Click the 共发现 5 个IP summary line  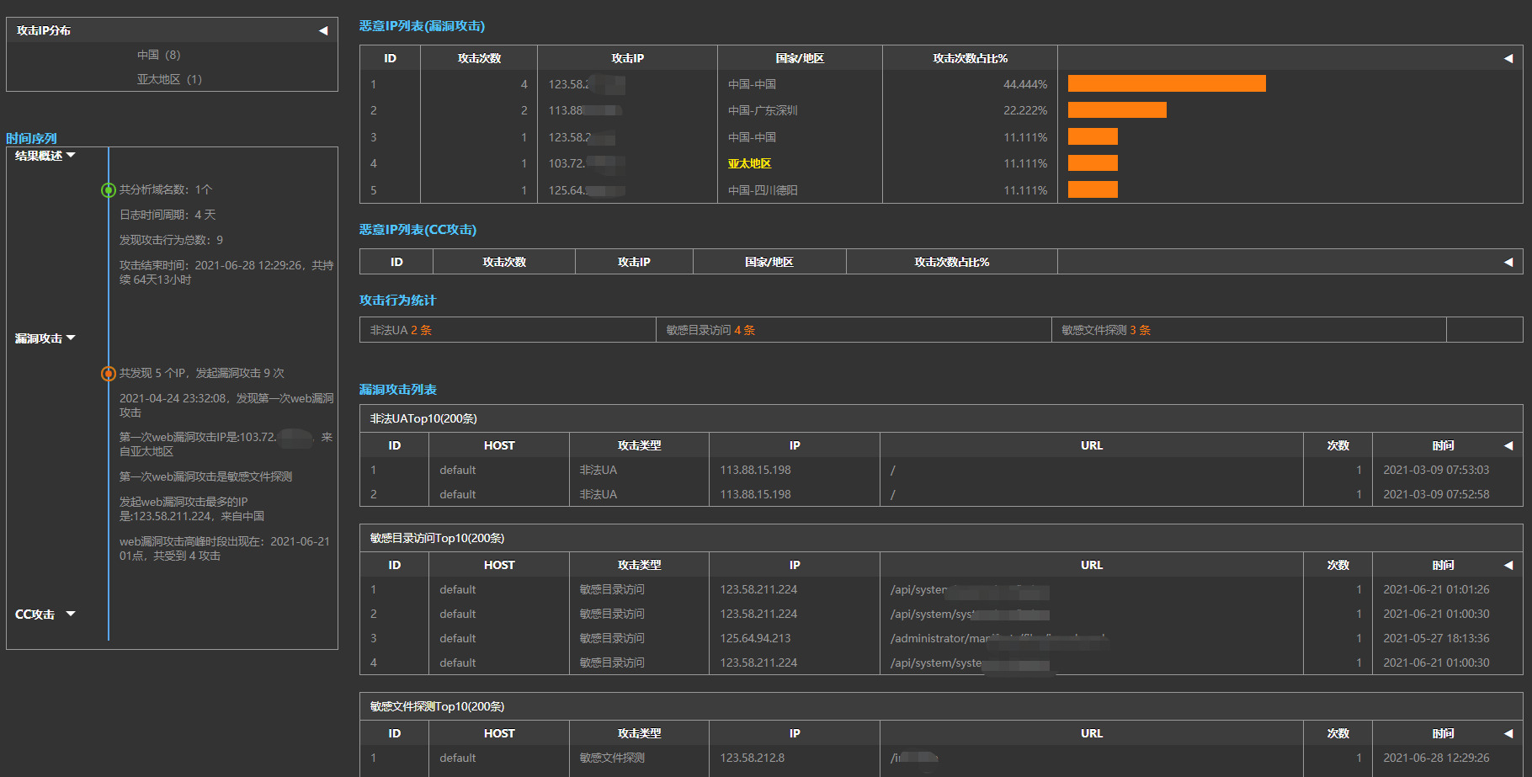202,373
